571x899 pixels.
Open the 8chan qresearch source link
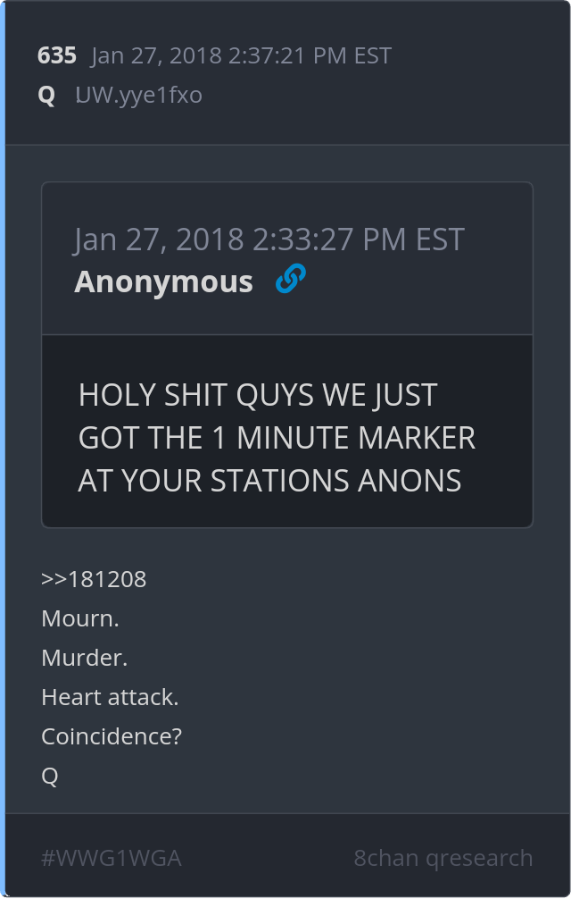click(443, 858)
